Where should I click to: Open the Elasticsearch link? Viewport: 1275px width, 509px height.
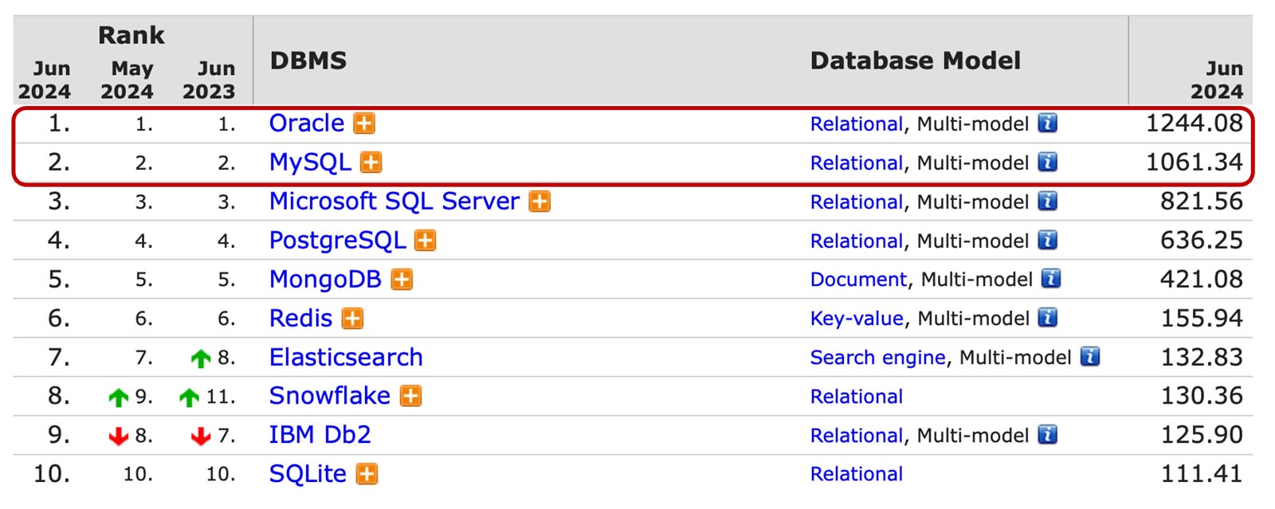click(346, 358)
